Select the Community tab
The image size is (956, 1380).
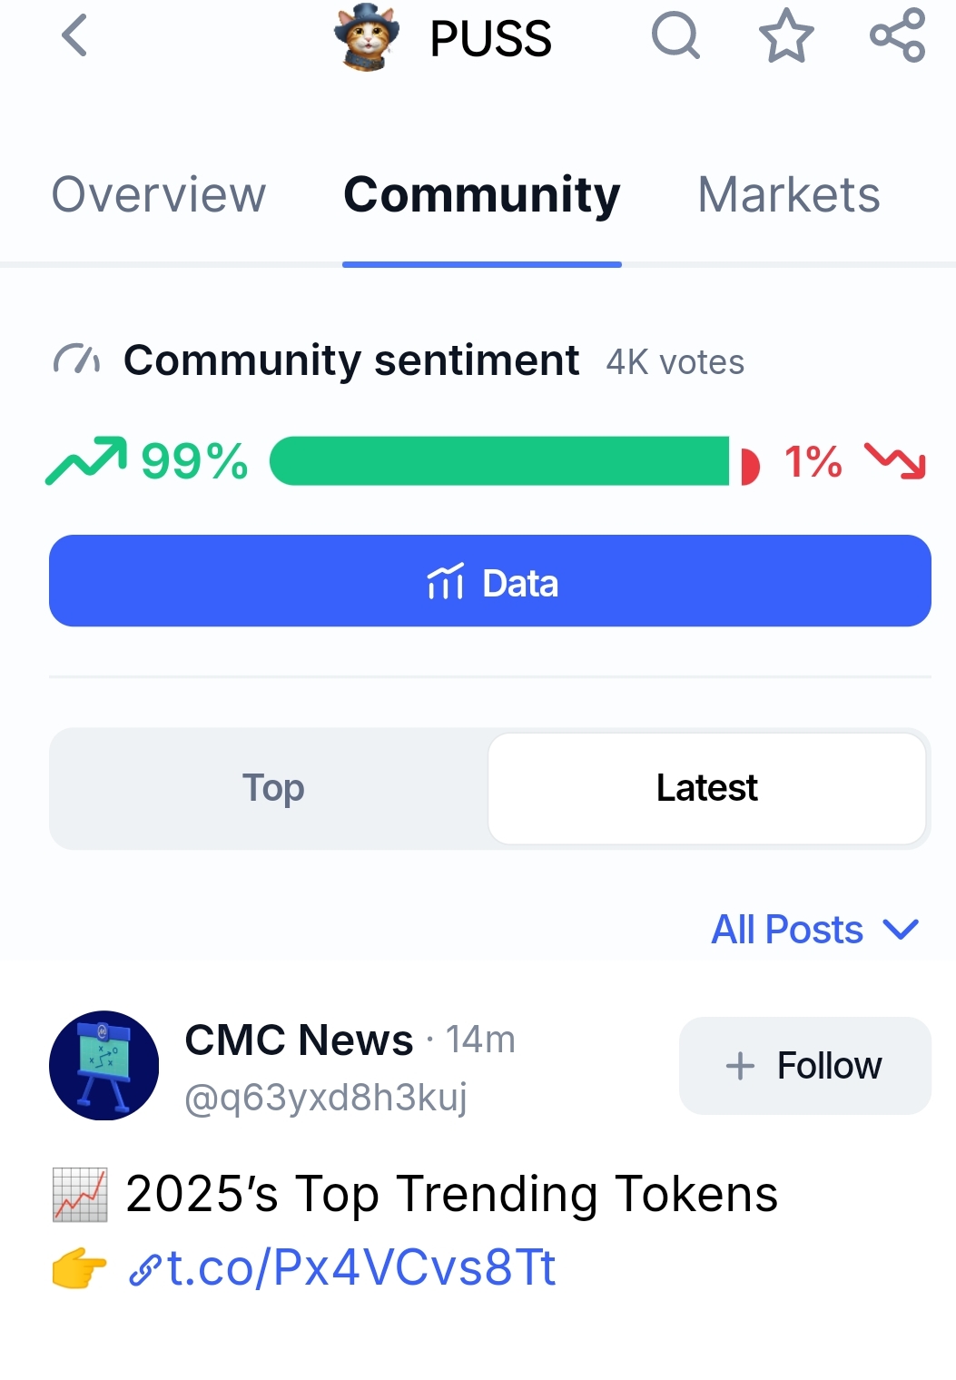482,194
